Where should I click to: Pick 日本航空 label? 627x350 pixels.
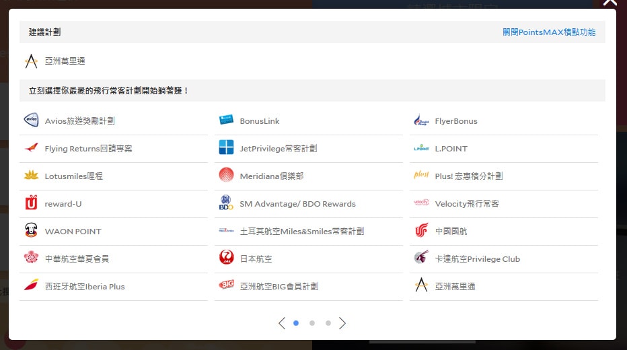pyautogui.click(x=256, y=259)
